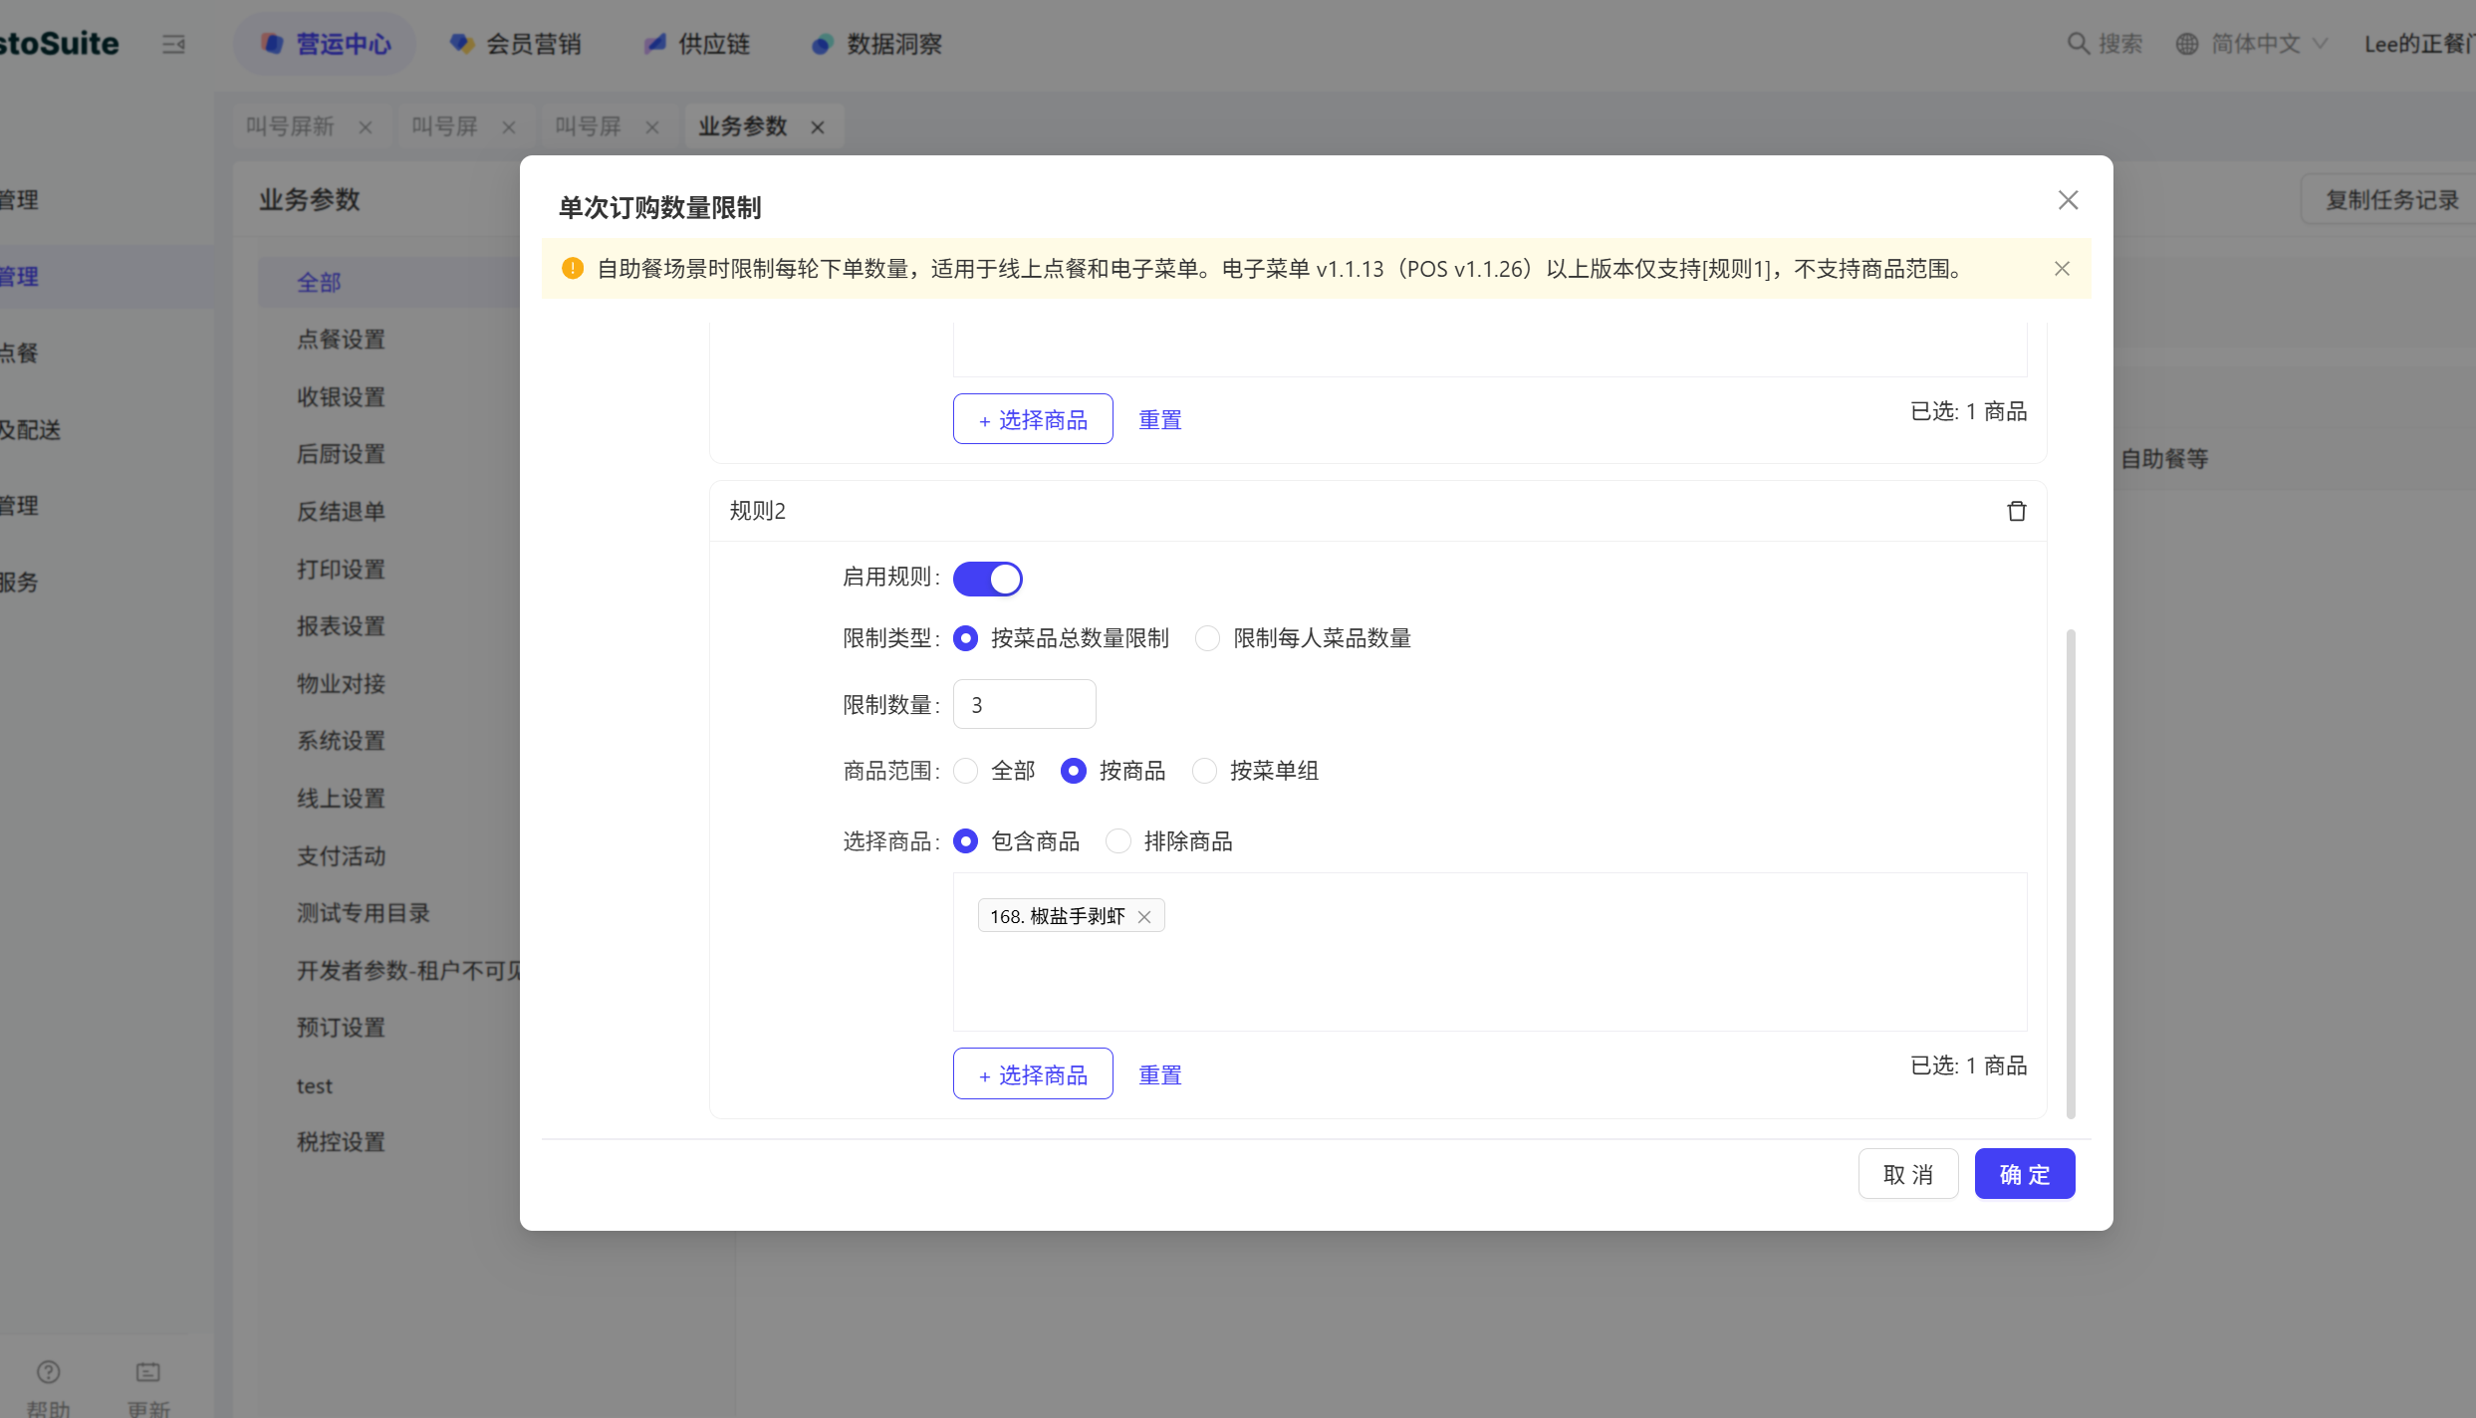Open the help icon at bottom left
This screenshot has width=2476, height=1418.
coord(48,1372)
